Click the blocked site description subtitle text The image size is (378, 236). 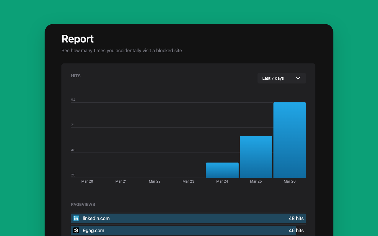tap(122, 50)
